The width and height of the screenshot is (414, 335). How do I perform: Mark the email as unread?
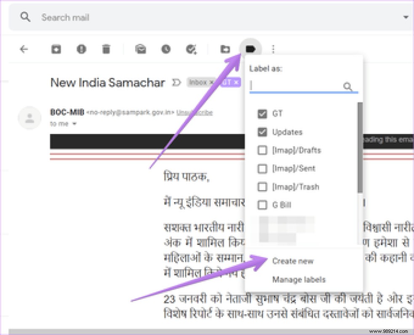click(x=140, y=49)
